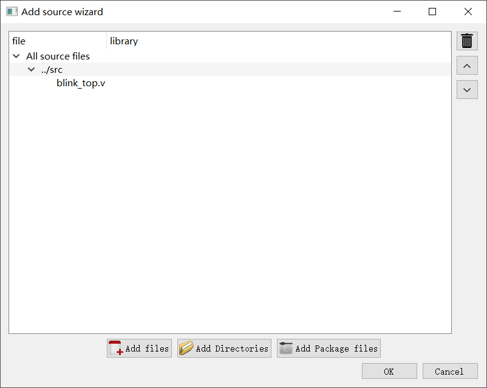This screenshot has height=388, width=487.
Task: Click the gray Add Package files icon
Action: coord(286,348)
